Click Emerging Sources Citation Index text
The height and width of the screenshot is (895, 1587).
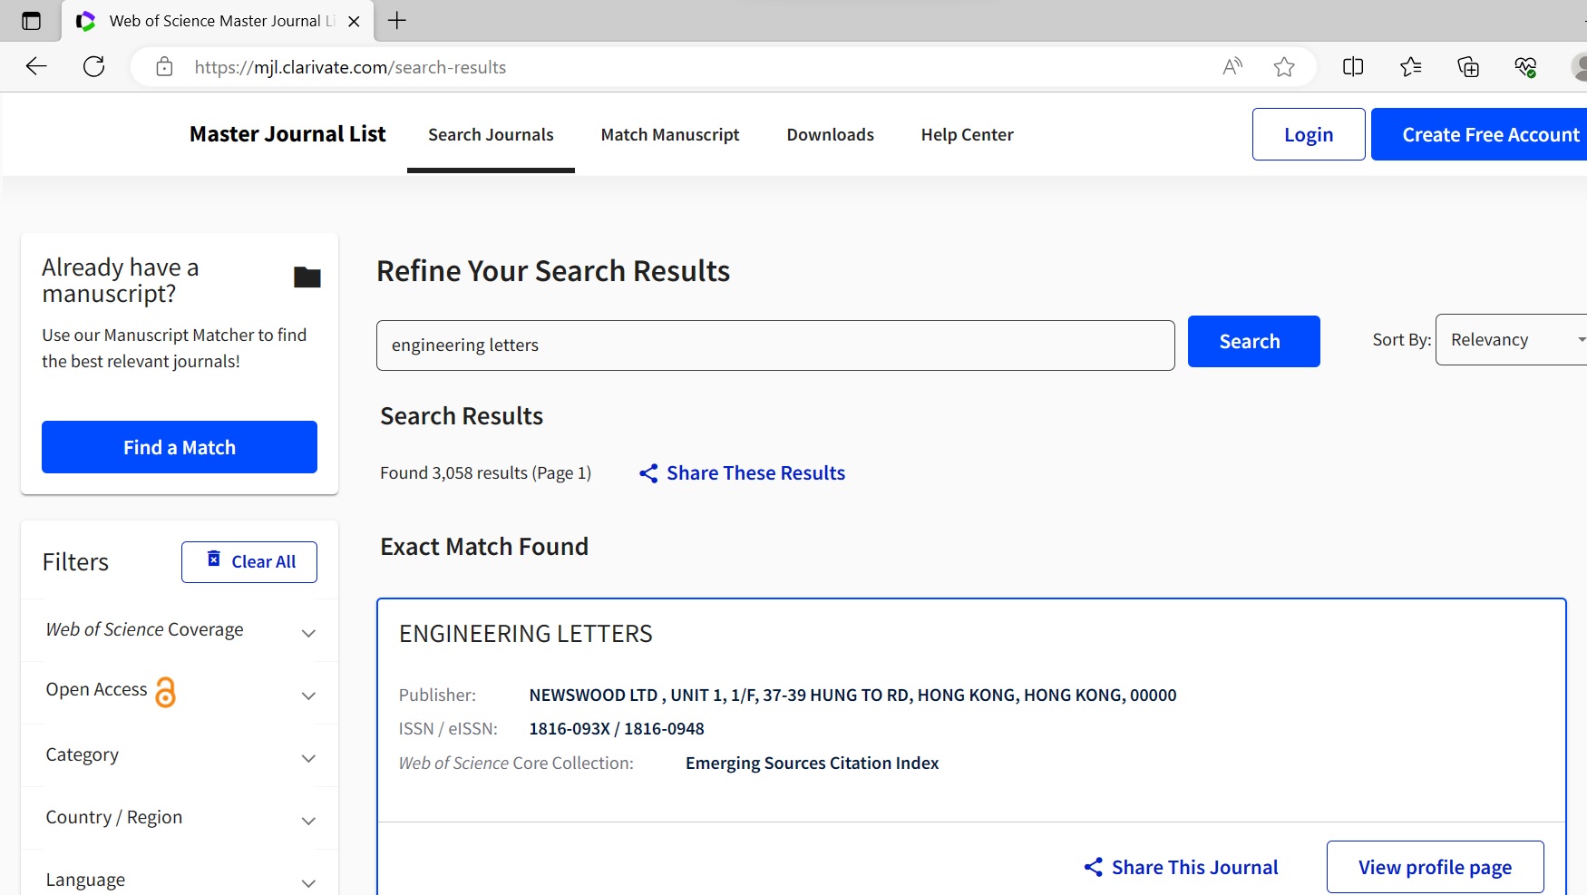812,764
